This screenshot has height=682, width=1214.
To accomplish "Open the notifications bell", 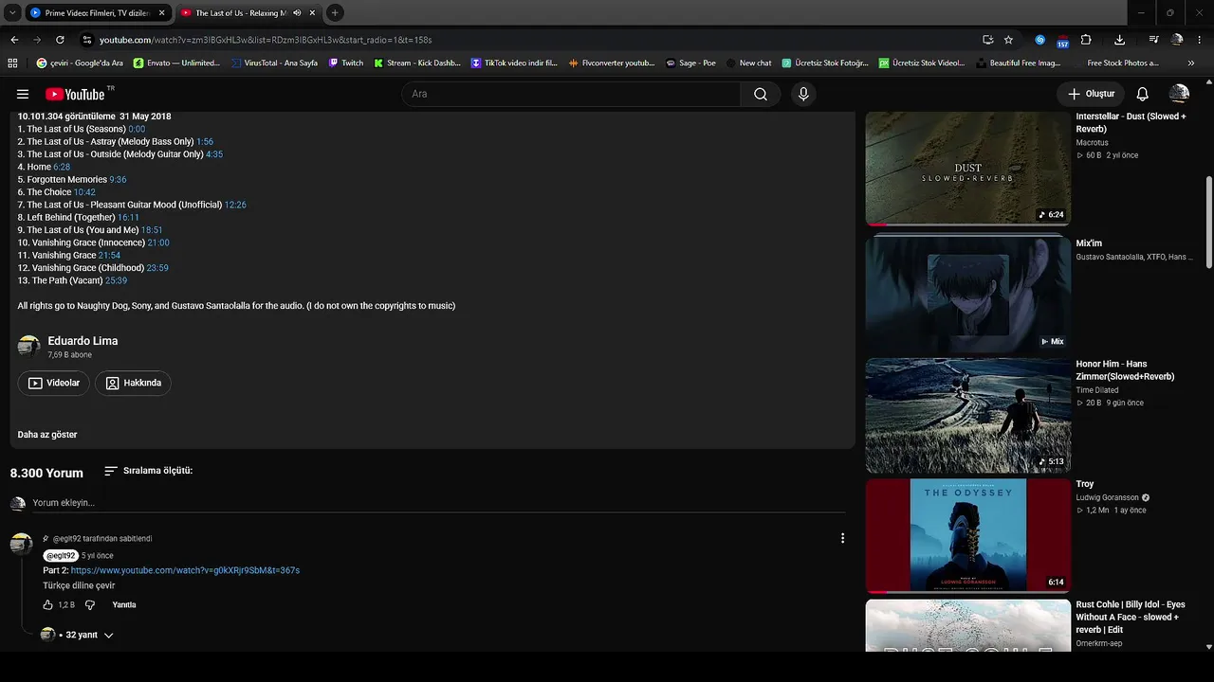I will (1143, 94).
